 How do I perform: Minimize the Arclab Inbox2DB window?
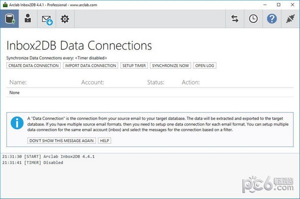(265, 5)
